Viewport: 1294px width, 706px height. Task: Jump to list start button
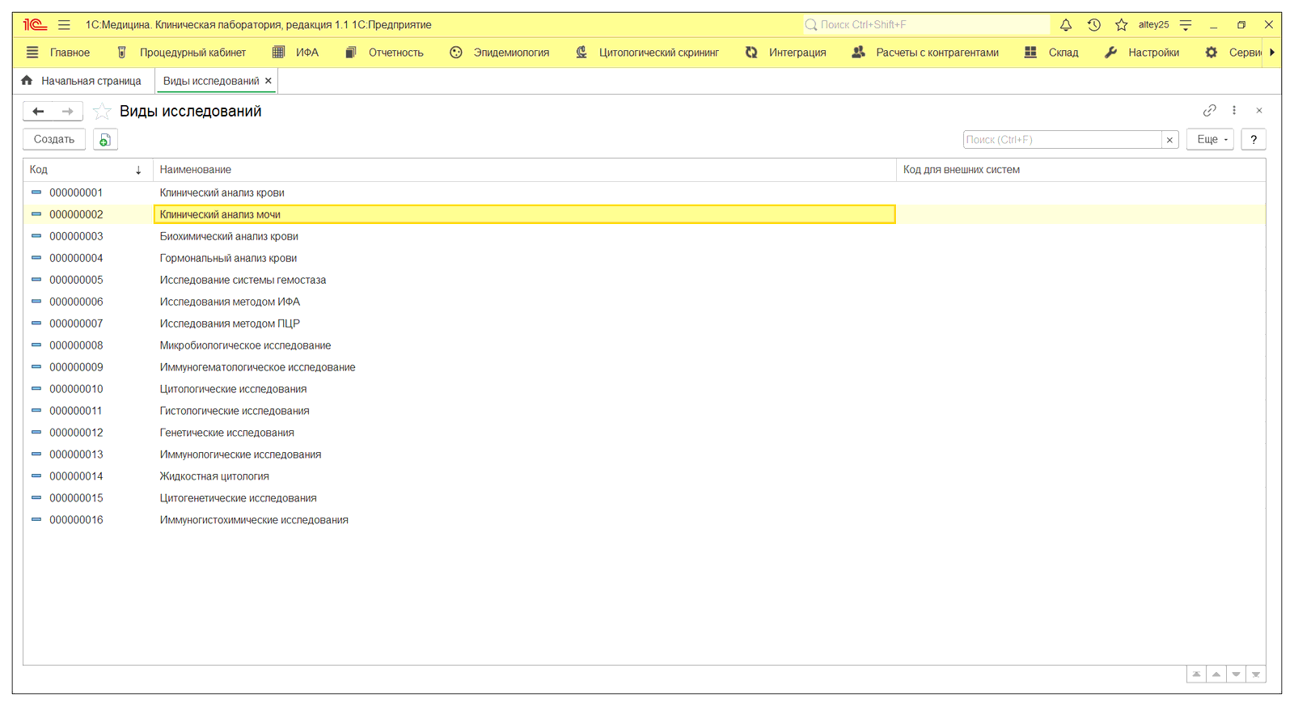point(1197,674)
